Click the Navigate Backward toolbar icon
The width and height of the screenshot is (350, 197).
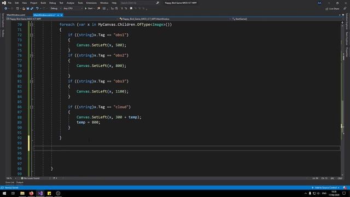click(5, 9)
